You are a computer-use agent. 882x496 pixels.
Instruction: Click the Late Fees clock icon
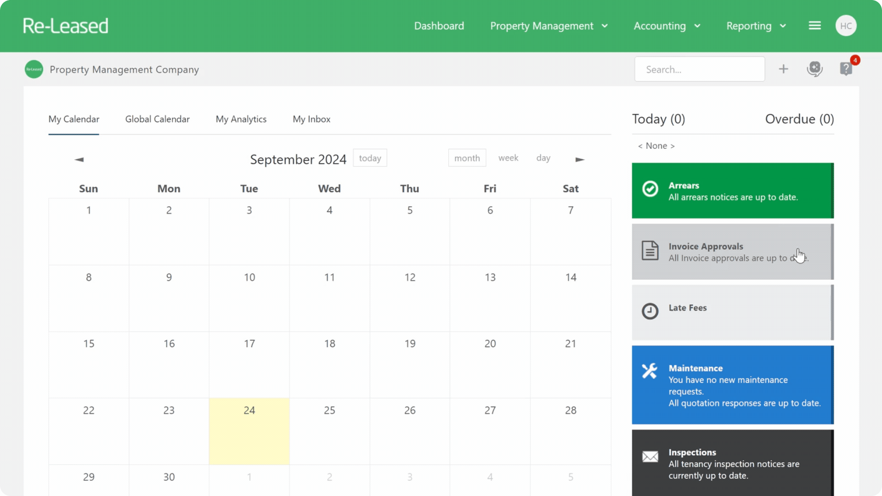650,311
